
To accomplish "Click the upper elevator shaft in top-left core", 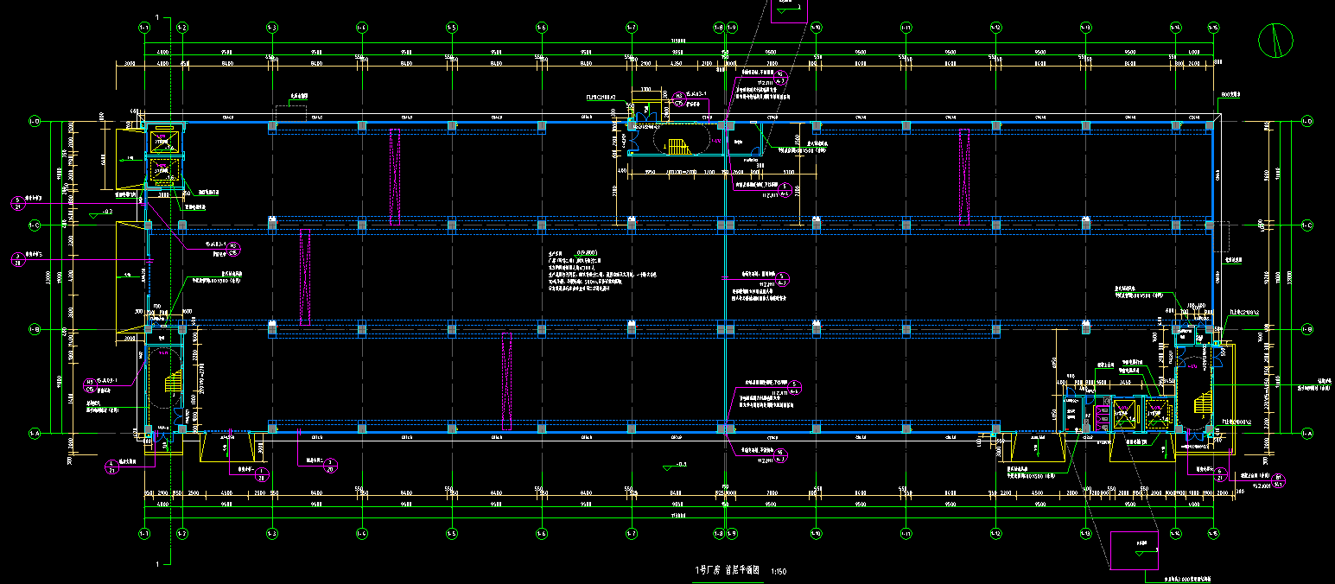I will [163, 139].
